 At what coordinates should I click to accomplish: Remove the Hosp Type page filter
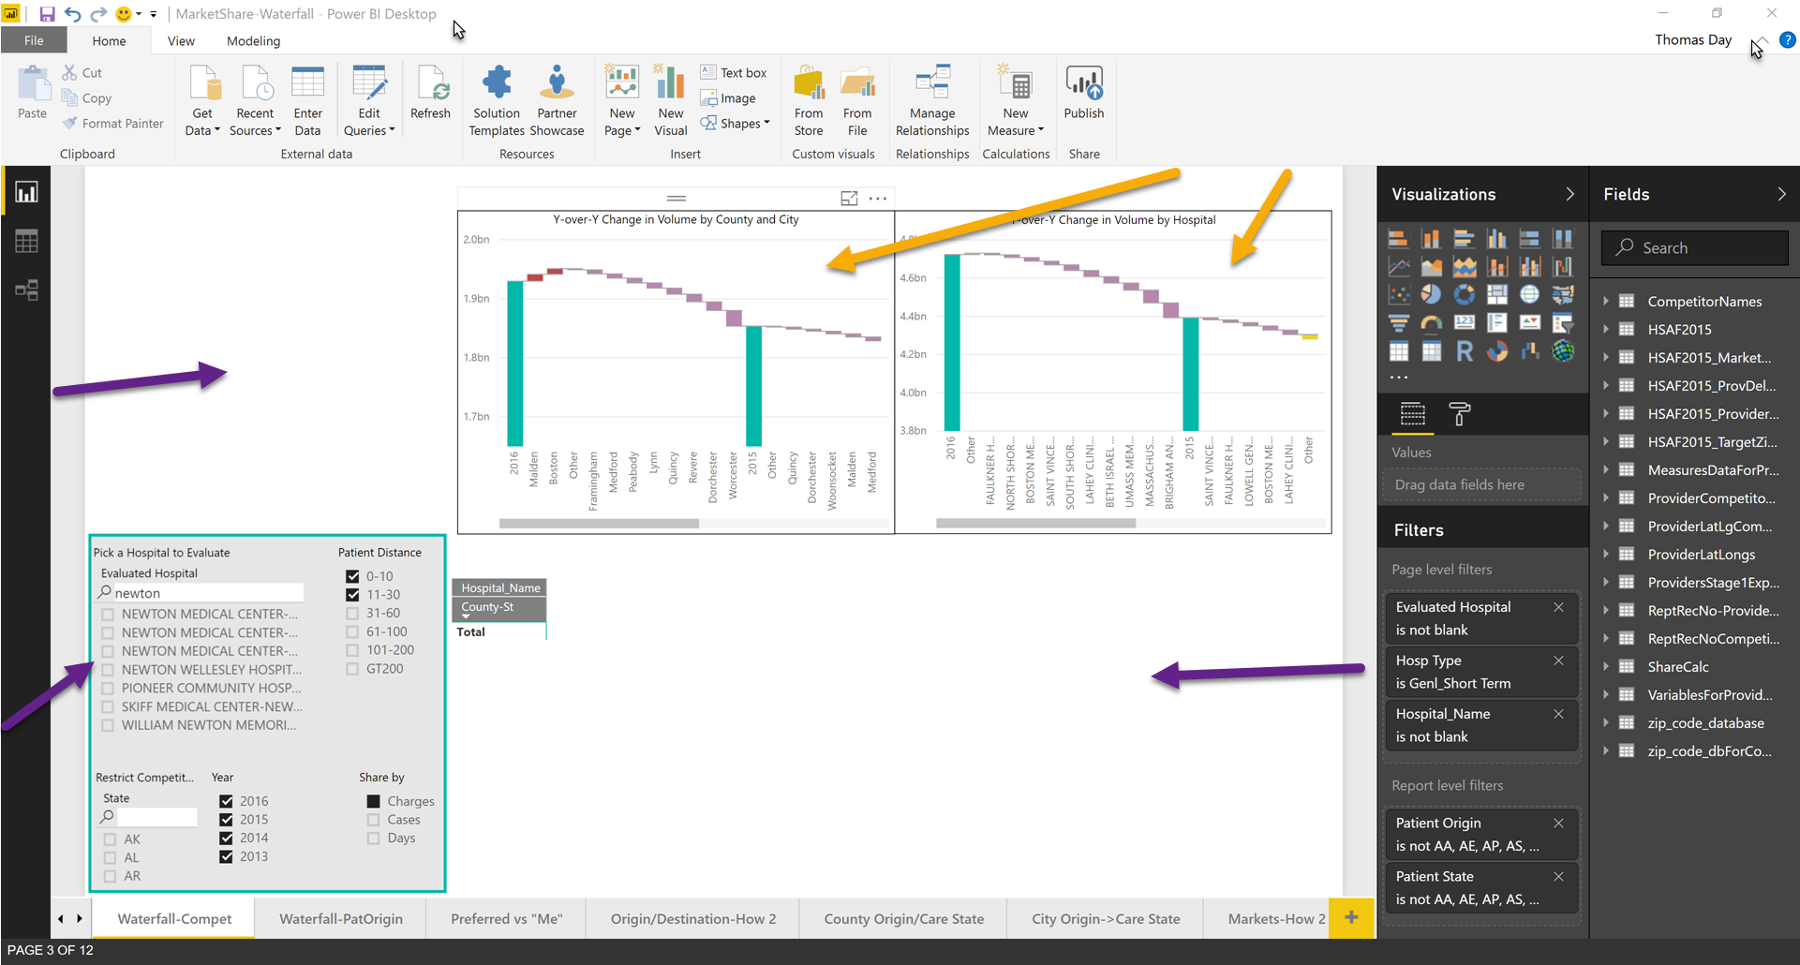tap(1559, 661)
